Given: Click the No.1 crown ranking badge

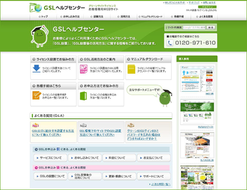Looking at the screenshot, I should 36,125.
